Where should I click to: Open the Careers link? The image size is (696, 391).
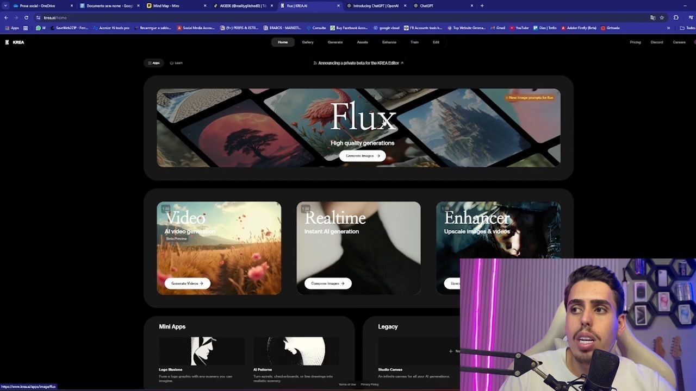click(679, 42)
